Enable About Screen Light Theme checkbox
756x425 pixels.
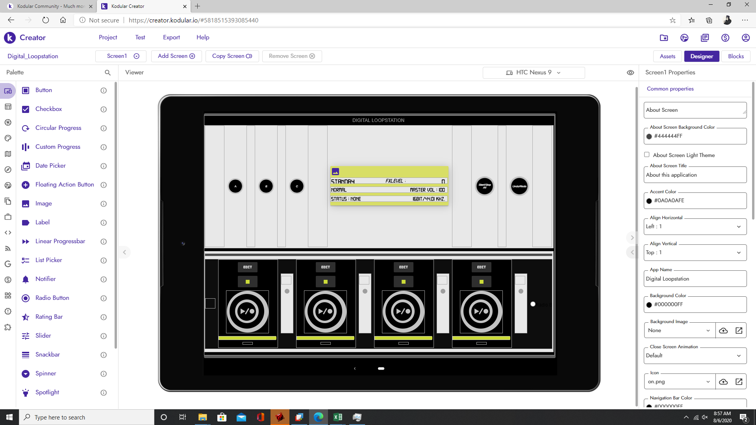point(647,155)
